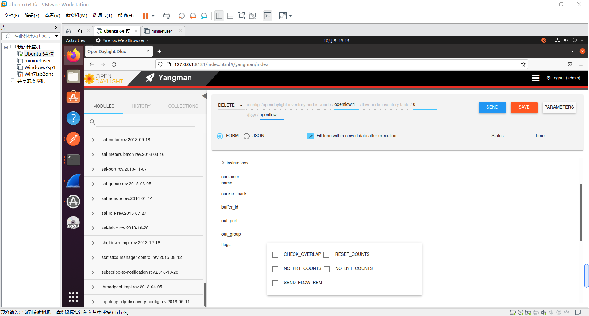
Task: Enable the NO_PKT_COUNTS flag
Action: (275, 269)
